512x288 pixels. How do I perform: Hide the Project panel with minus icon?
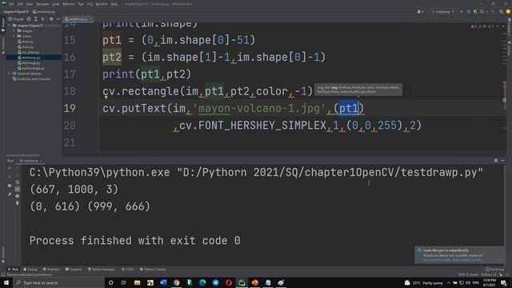coord(58,19)
